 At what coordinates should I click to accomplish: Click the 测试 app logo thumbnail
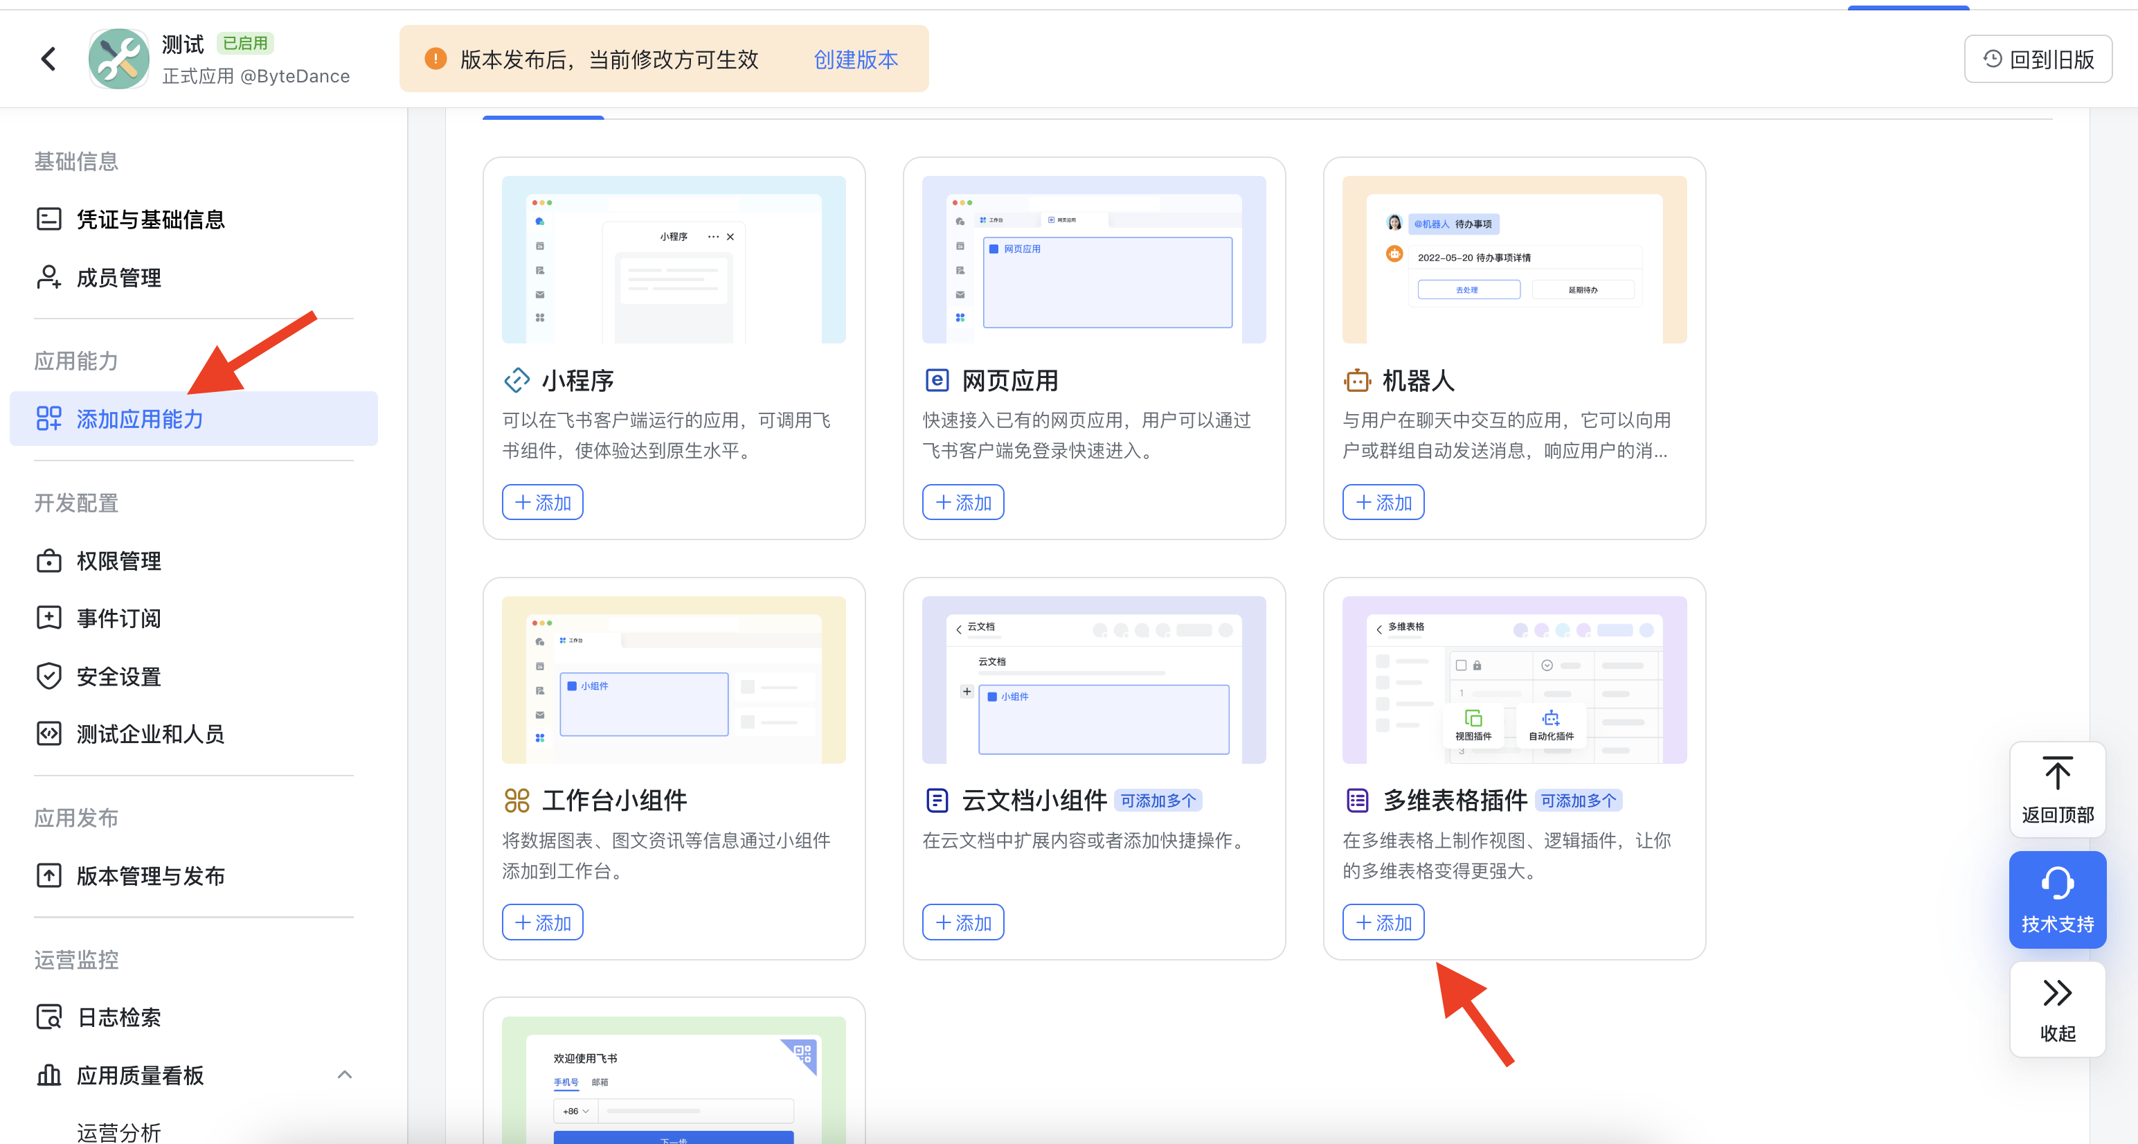point(118,58)
